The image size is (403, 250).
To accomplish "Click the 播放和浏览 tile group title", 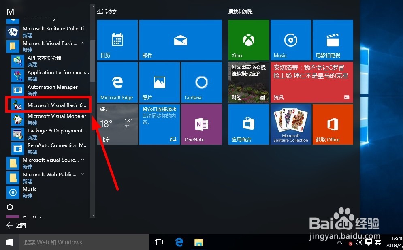I will pyautogui.click(x=241, y=12).
